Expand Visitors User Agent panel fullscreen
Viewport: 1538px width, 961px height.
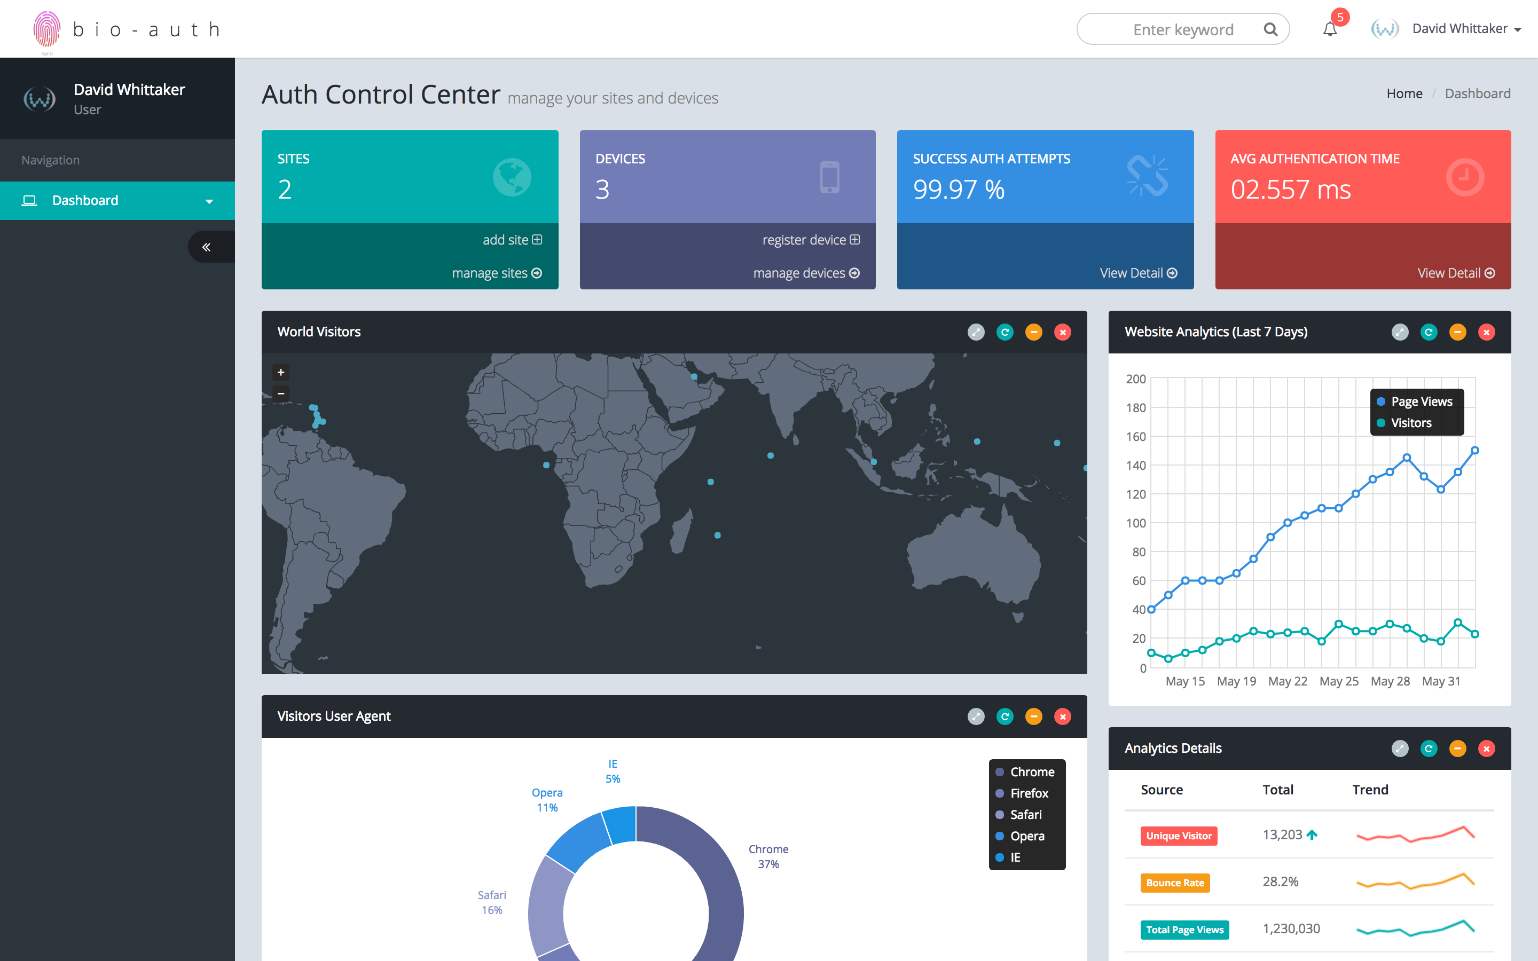(976, 716)
